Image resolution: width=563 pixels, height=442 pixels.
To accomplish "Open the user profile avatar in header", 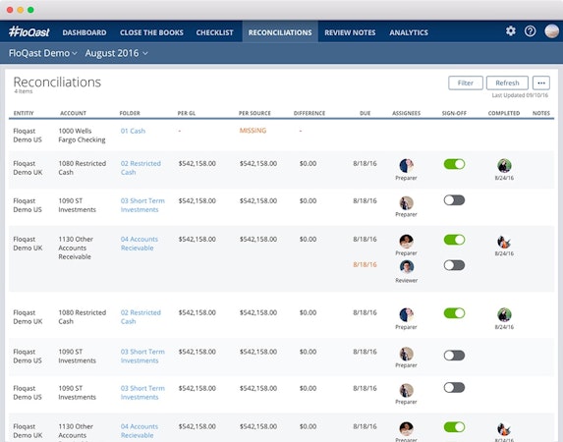I will coord(551,31).
